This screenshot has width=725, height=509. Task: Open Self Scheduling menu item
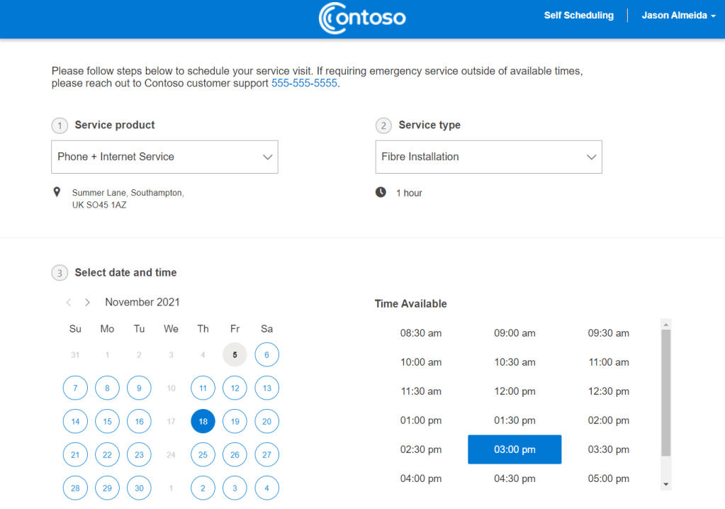578,16
